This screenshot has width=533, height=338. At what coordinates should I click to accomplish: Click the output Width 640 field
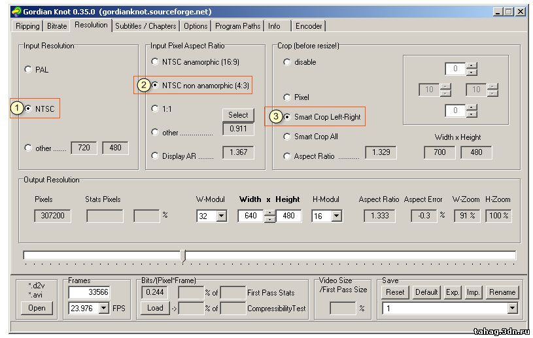pos(251,216)
